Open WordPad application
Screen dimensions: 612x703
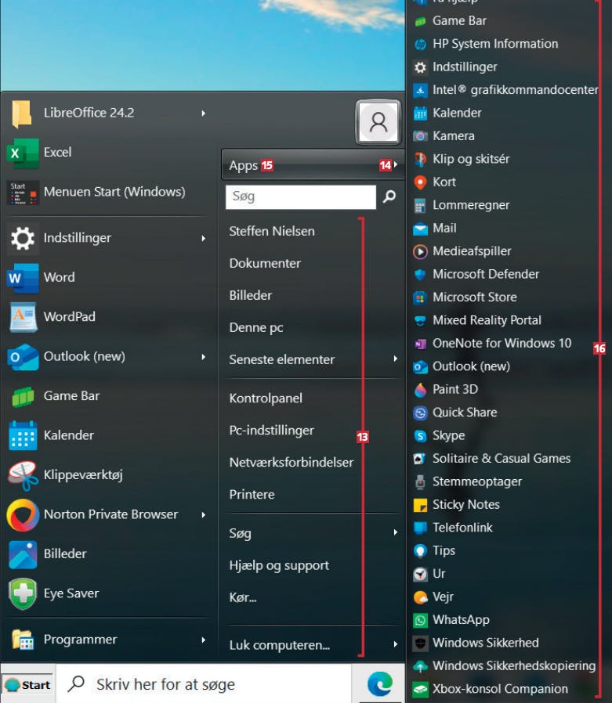point(106,317)
